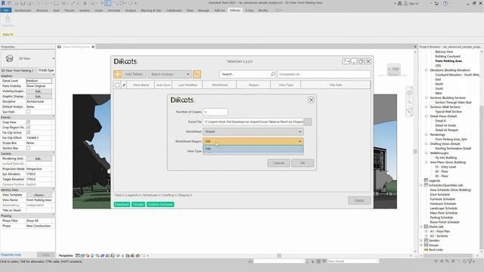Screen dimensions: 484x272
Task: Open the Properties help link
Action: (x=11, y=255)
